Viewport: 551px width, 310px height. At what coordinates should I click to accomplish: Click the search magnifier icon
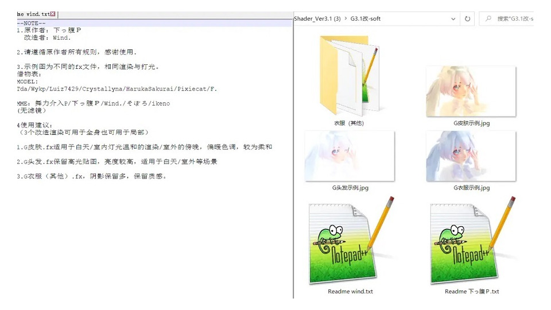[488, 18]
